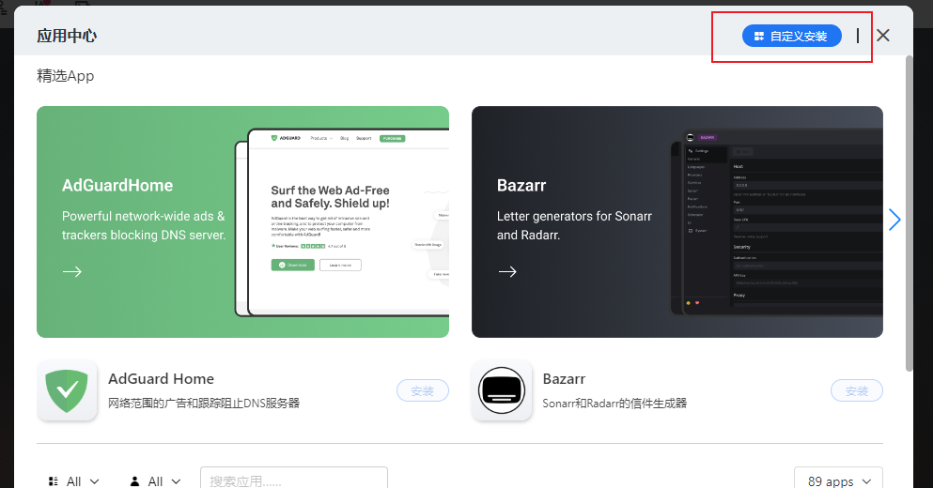The height and width of the screenshot is (488, 933).
Task: Click the Bazarr settings screenshot in banner
Action: [776, 221]
